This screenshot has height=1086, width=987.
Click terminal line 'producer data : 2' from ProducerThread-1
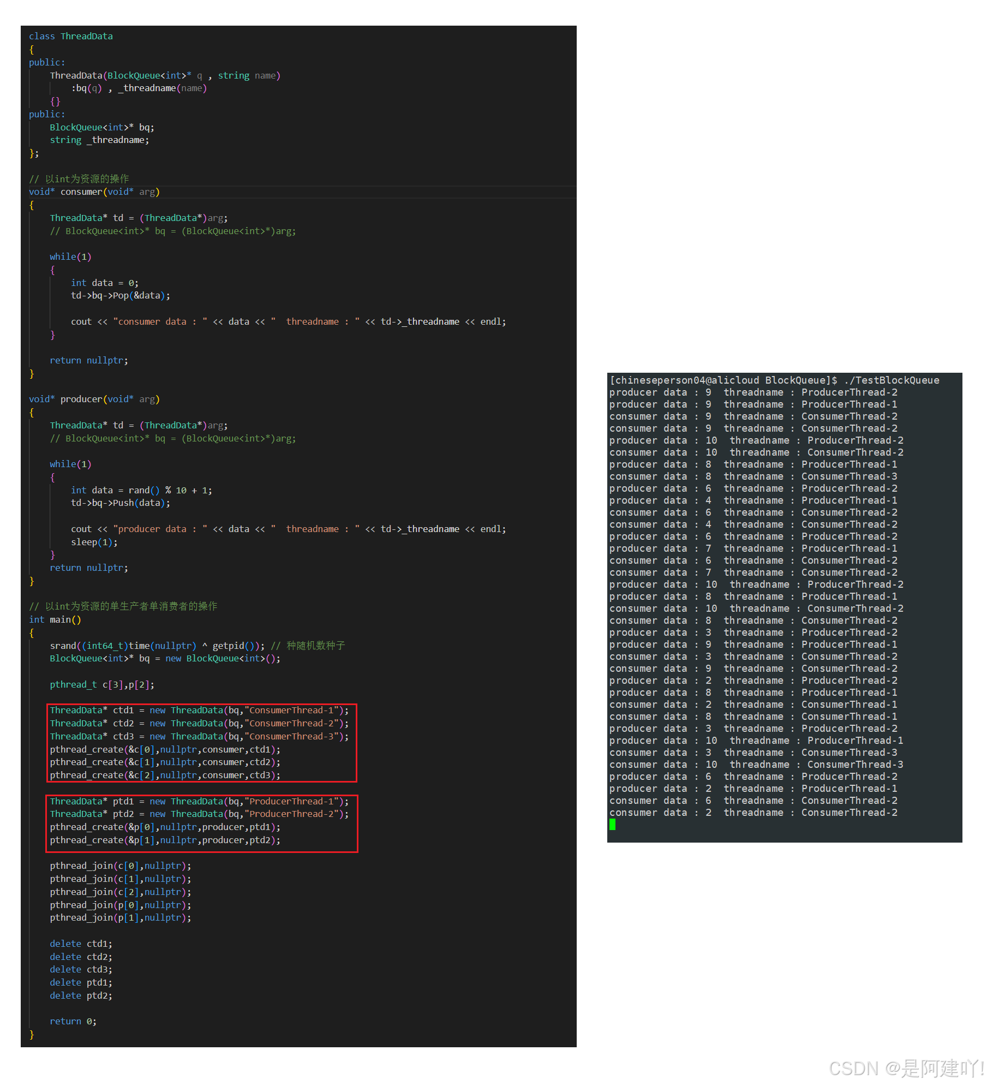point(753,788)
